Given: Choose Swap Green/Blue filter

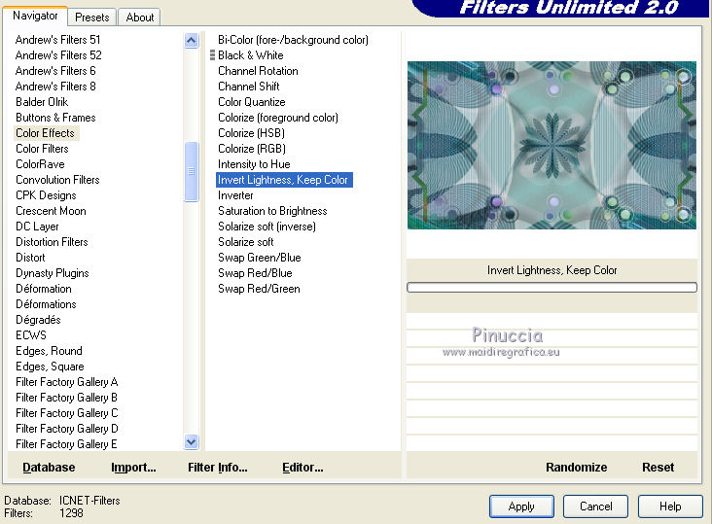Looking at the screenshot, I should pos(260,258).
